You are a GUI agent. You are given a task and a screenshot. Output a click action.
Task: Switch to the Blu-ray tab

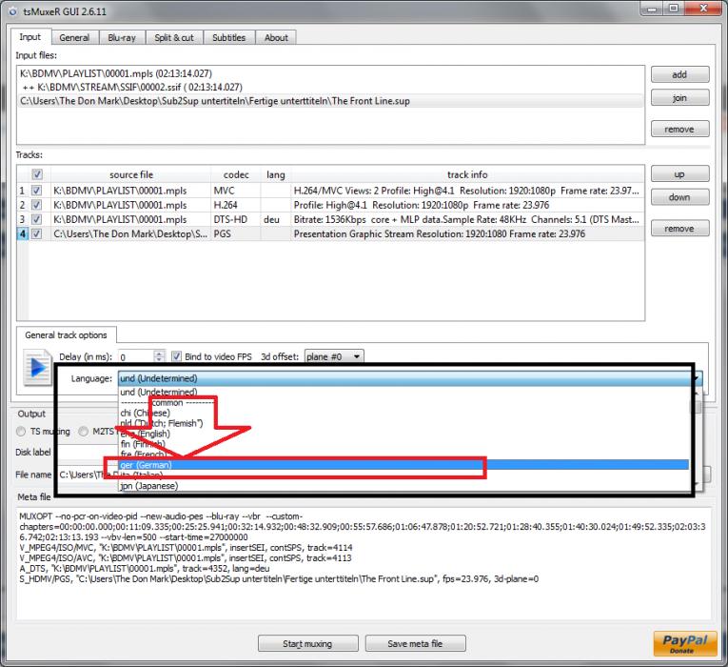click(x=122, y=38)
